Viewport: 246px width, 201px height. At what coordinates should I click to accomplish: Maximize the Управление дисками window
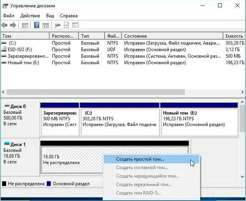pos(220,6)
